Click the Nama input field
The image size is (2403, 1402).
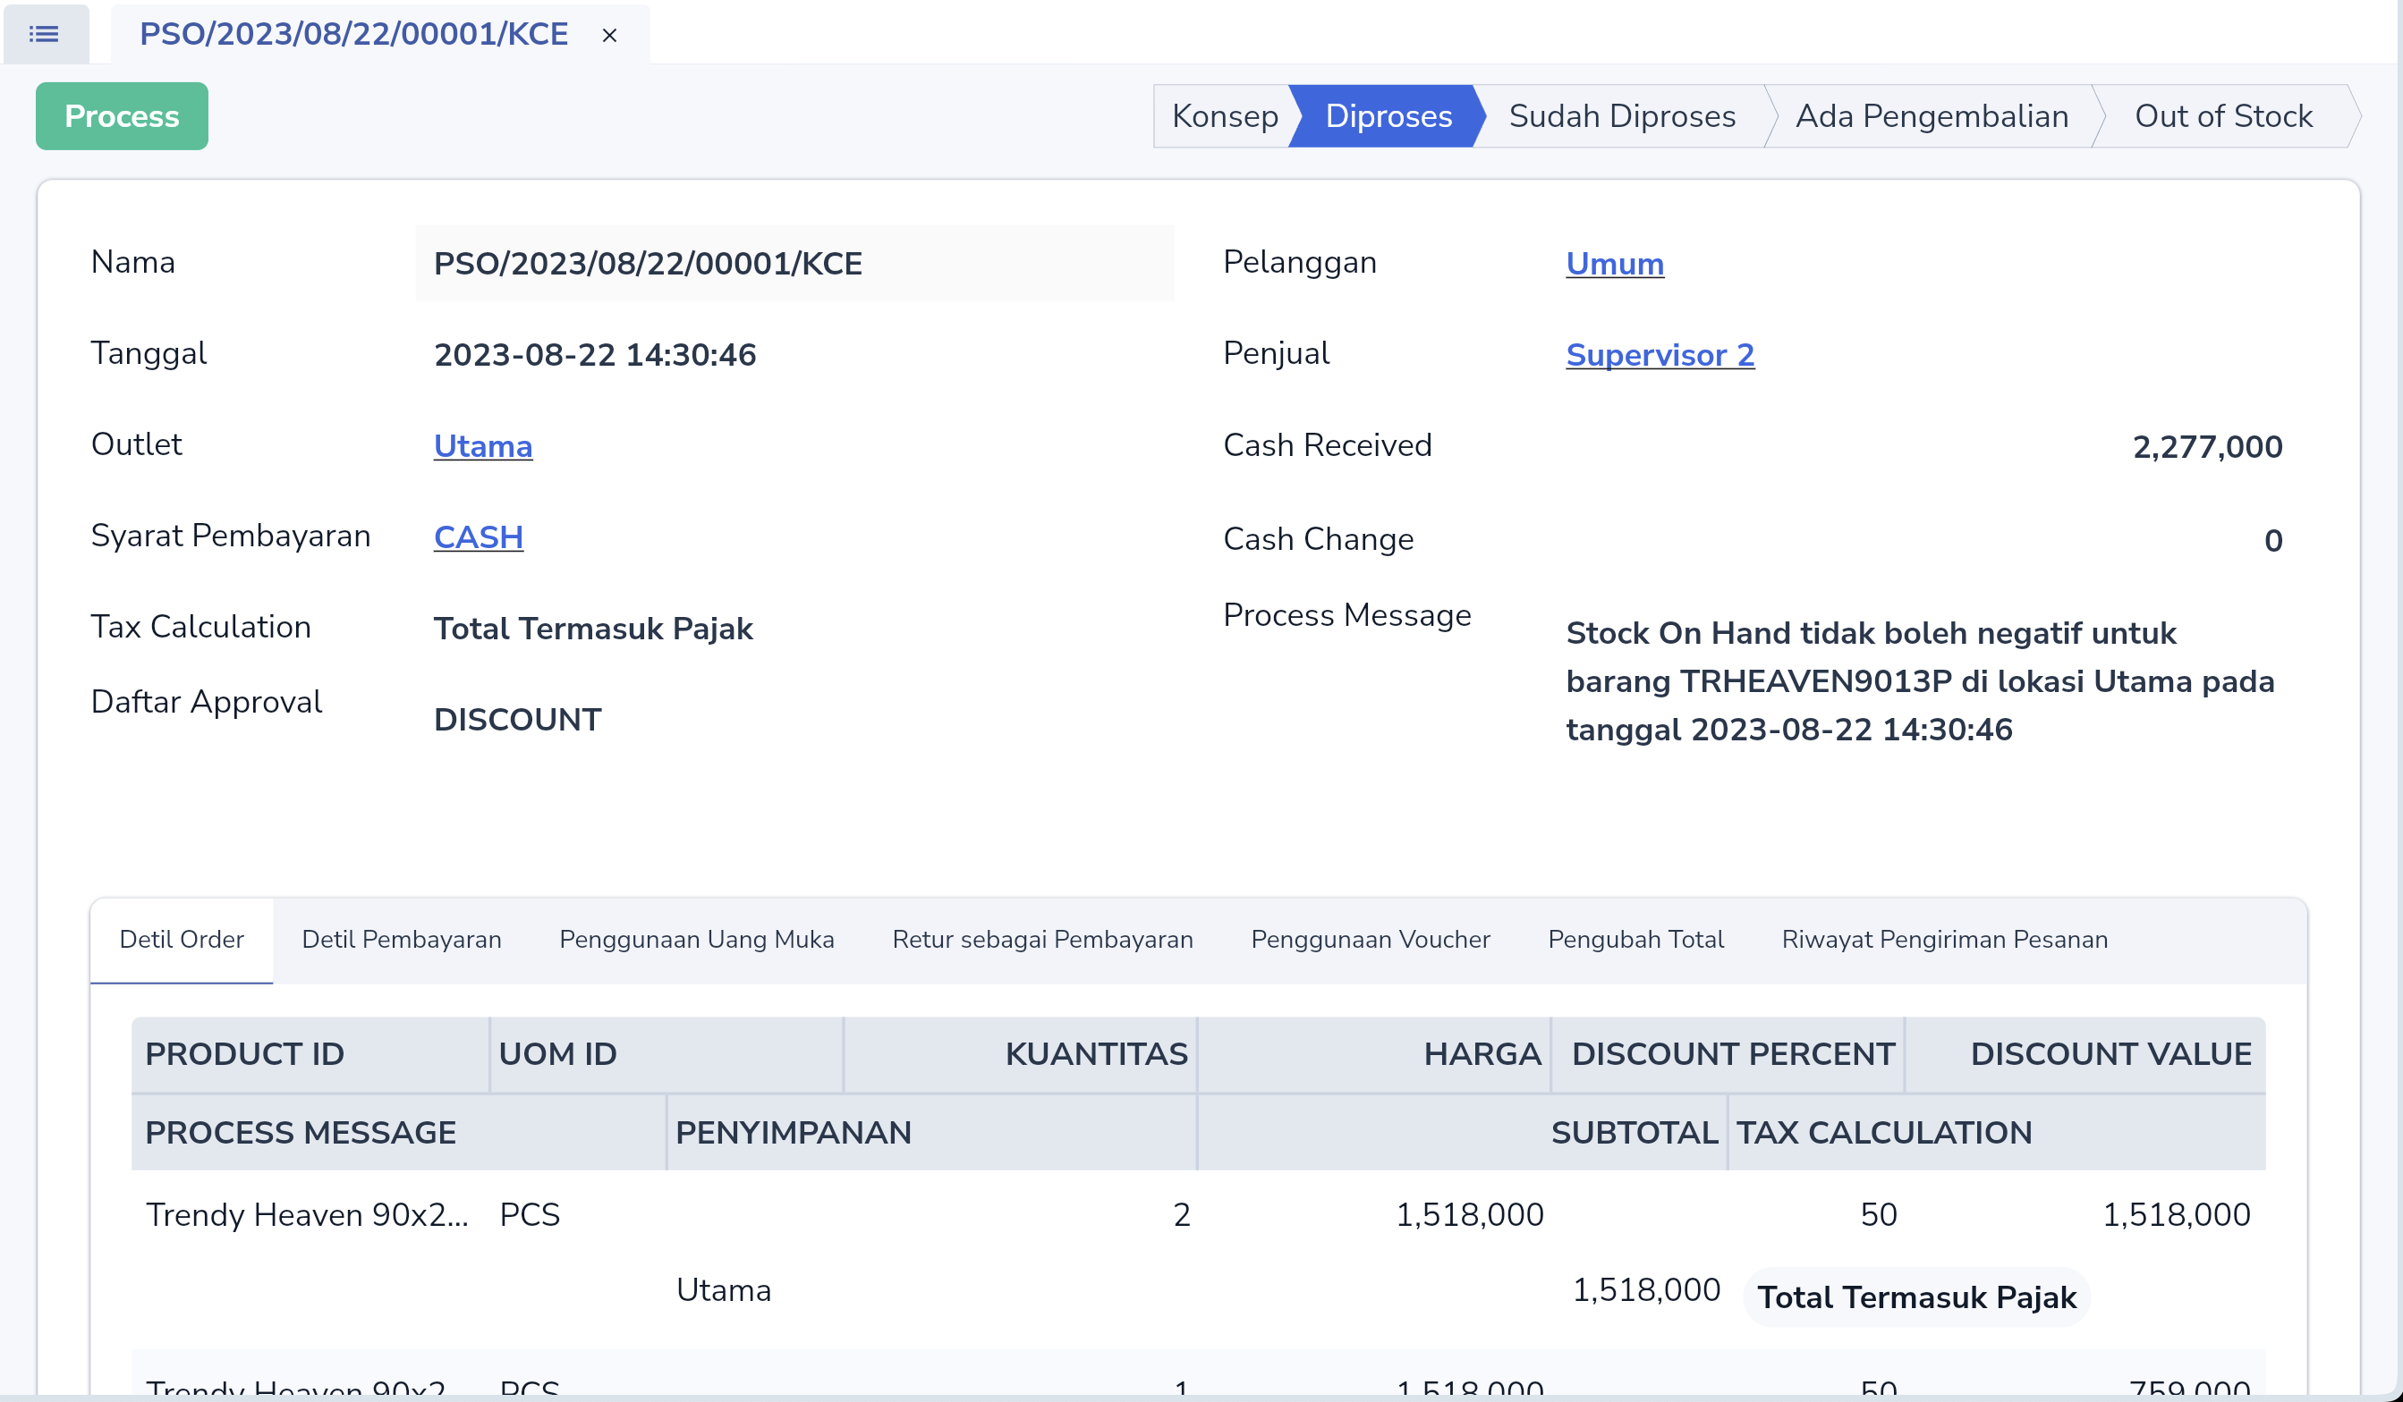tap(794, 264)
